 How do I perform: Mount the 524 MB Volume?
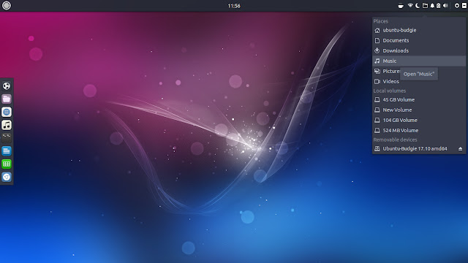[419, 130]
